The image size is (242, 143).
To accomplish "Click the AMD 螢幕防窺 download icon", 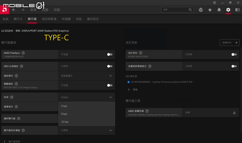I will tap(234, 113).
